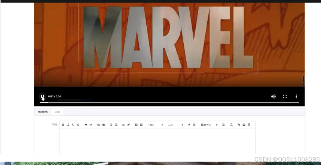Screen dimensions: 321x165
Task: Open the video's three-dot more options menu
Action: [x=296, y=96]
